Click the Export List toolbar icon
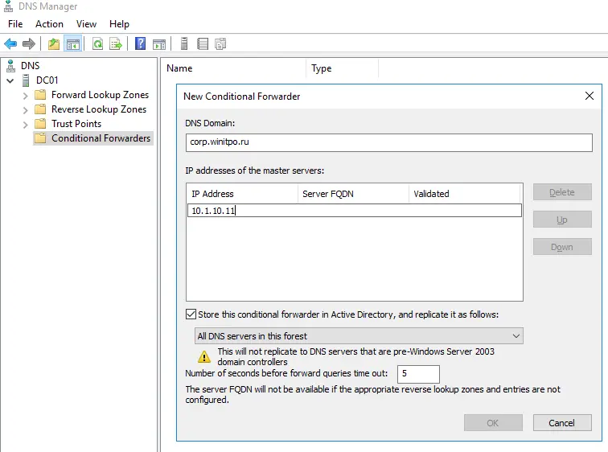This screenshot has width=608, height=452. [116, 43]
